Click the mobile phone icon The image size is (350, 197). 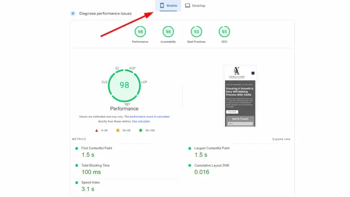[x=162, y=6]
